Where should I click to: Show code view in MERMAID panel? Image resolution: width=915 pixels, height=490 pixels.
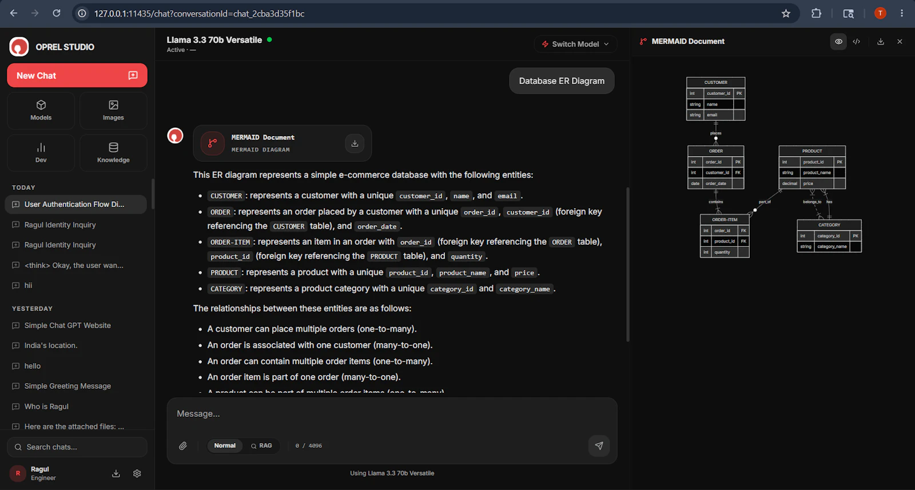point(856,41)
